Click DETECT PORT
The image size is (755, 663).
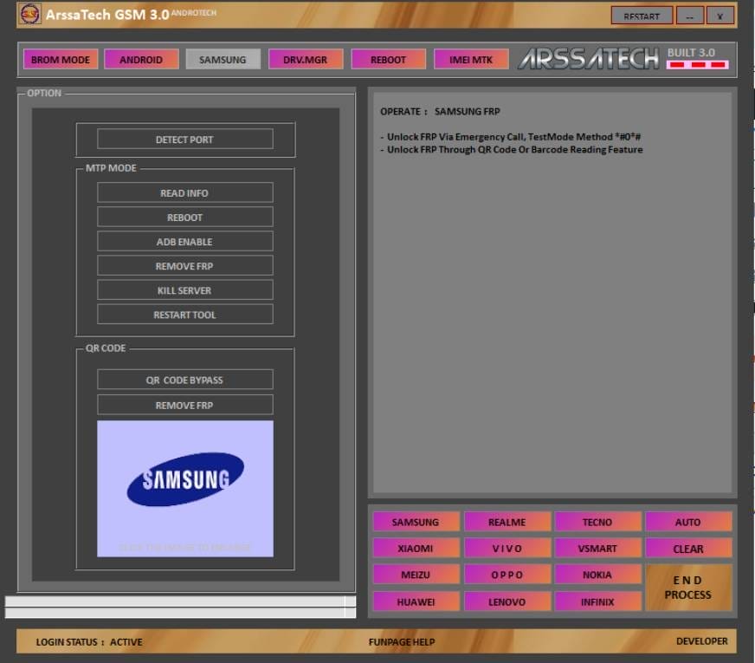[184, 139]
